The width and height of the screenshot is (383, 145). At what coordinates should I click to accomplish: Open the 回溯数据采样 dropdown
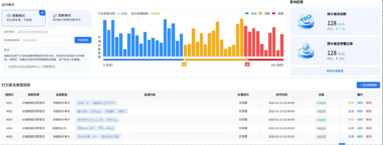pos(36,40)
